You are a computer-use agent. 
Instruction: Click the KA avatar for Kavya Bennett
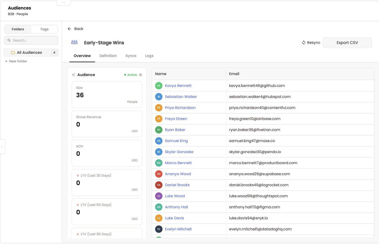click(x=159, y=86)
